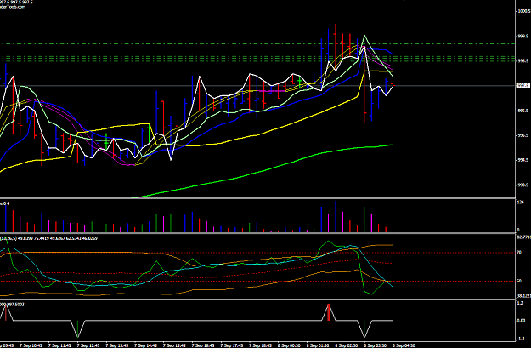
Task: Click the 70 level label on oscillator scale
Action: (x=519, y=253)
